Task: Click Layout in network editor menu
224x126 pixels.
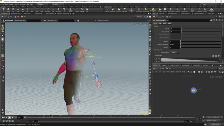Action: point(178,72)
